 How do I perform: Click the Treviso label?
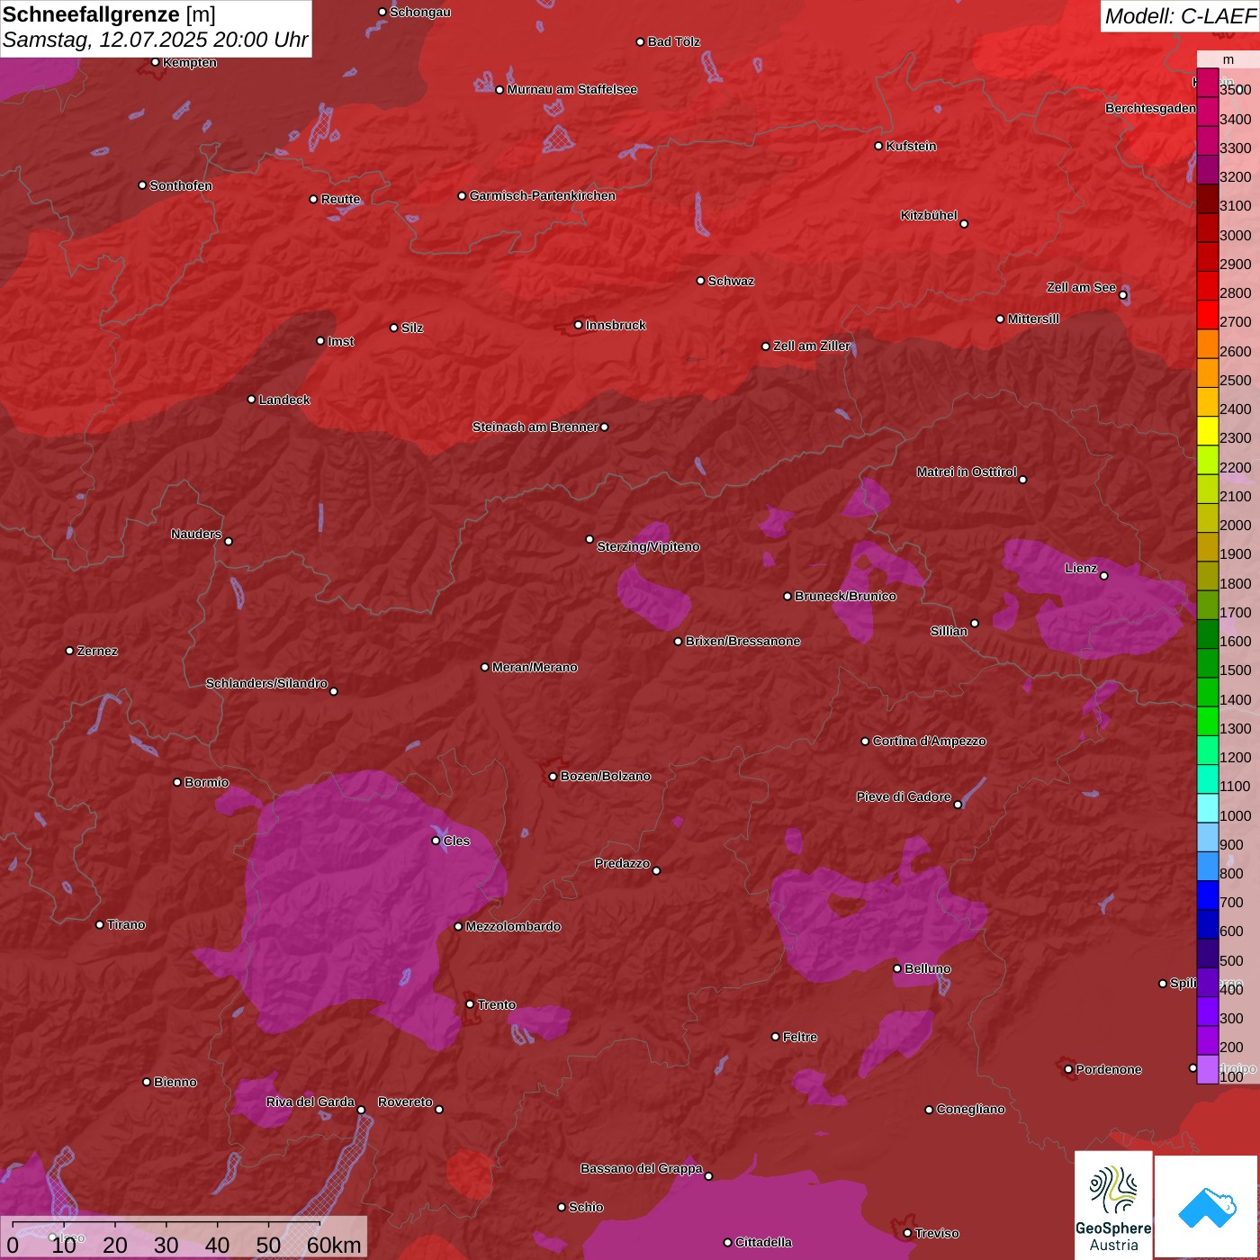click(x=936, y=1233)
